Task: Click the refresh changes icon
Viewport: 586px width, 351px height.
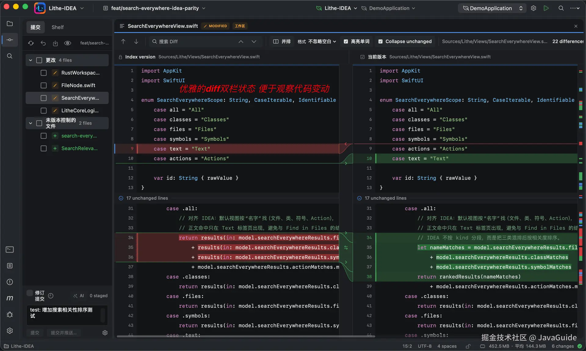Action: pyautogui.click(x=31, y=43)
